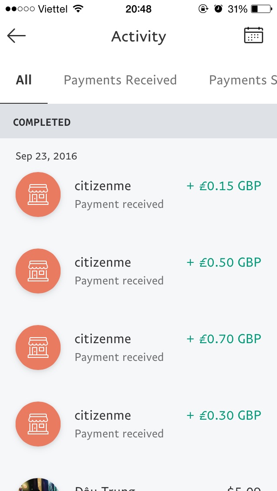Screen dimensions: 277x491
Task: Tap the Wi-Fi status icon
Action: coord(78,9)
